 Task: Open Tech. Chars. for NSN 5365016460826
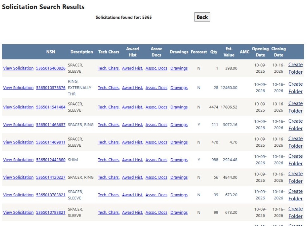pyautogui.click(x=109, y=68)
